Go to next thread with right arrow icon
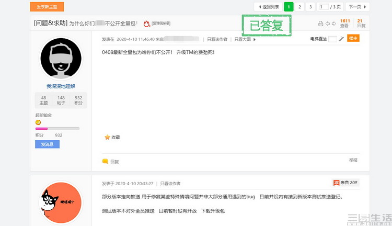This screenshot has height=226, width=392. point(334,24)
